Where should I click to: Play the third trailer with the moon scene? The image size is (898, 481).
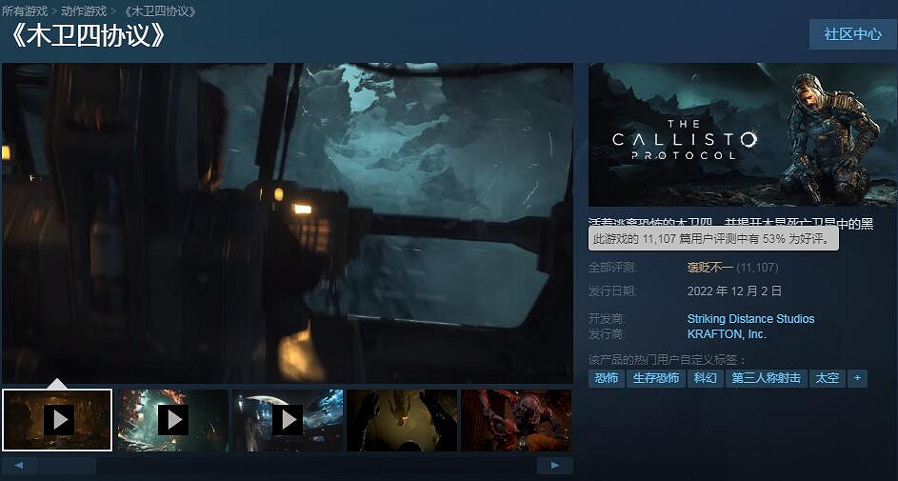(287, 419)
